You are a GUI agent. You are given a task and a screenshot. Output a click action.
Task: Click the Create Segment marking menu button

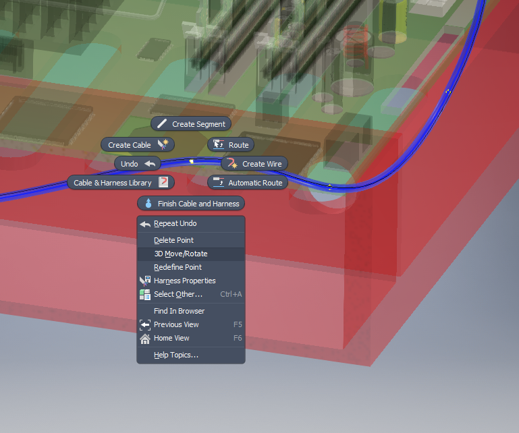click(191, 123)
